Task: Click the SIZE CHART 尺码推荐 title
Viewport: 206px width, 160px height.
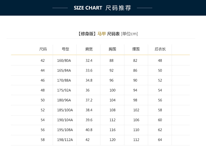Action: pyautogui.click(x=102, y=8)
